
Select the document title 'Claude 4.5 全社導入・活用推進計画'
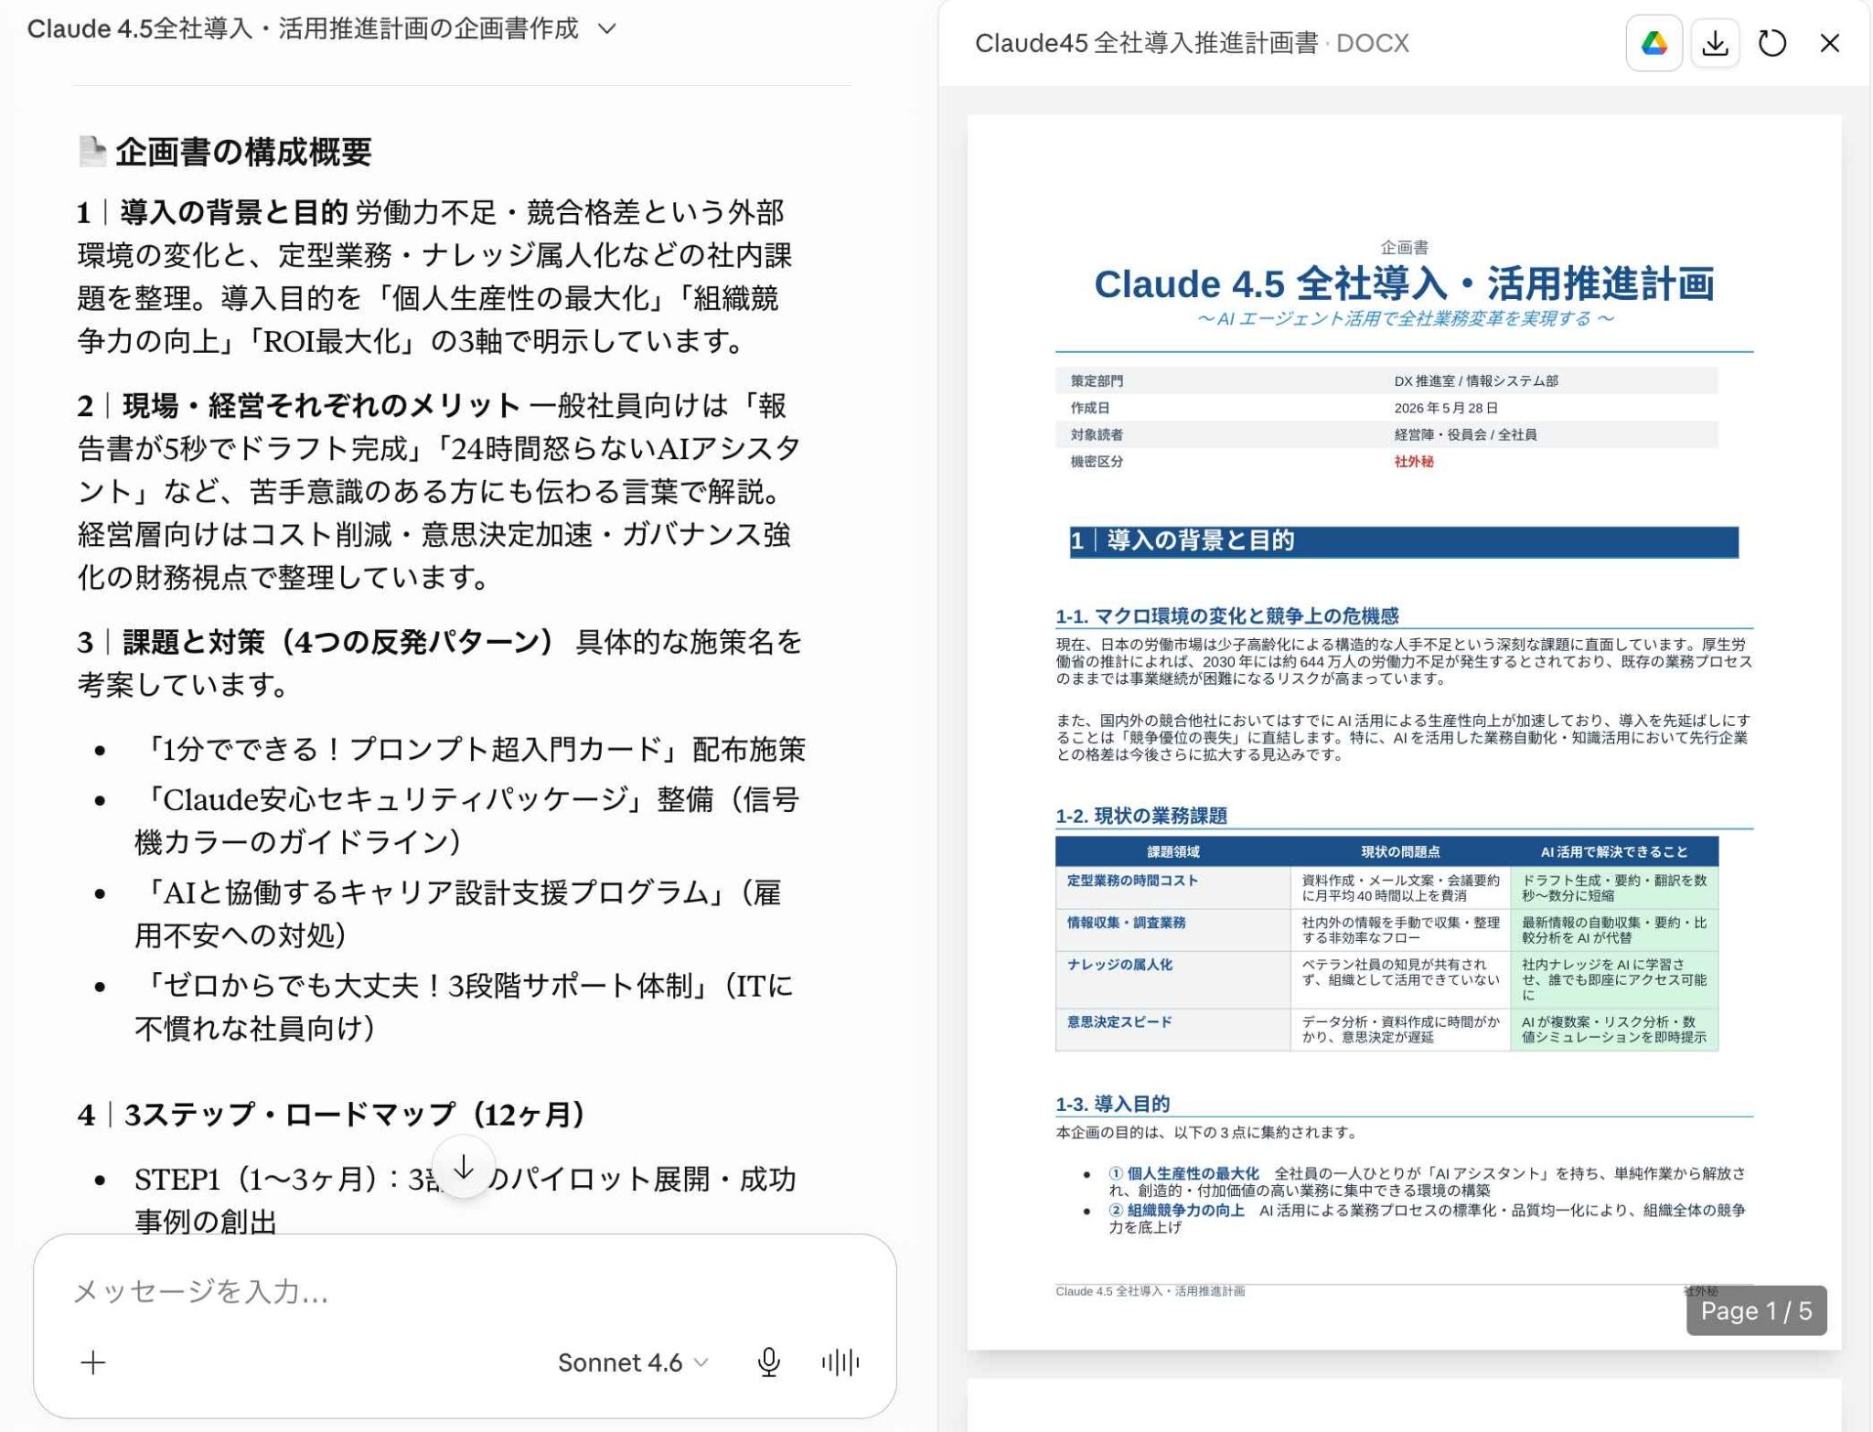coord(1403,283)
